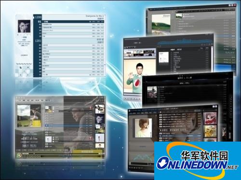Click the blue playing row with the play arrow
Image resolution: width=241 pixels, height=180 pixels.
pos(69,126)
